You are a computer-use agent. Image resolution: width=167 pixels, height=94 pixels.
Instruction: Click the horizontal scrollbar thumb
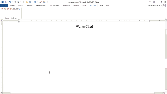(82, 93)
